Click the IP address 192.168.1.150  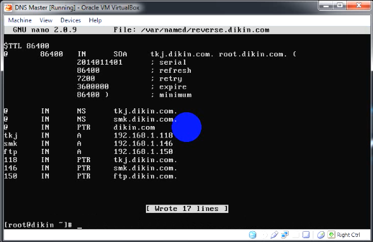[143, 151]
